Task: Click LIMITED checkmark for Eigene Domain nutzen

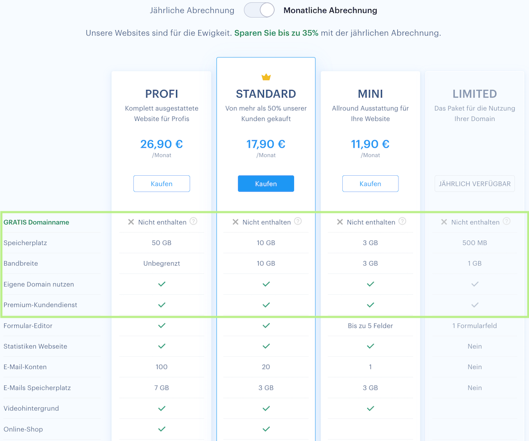Action: [475, 284]
